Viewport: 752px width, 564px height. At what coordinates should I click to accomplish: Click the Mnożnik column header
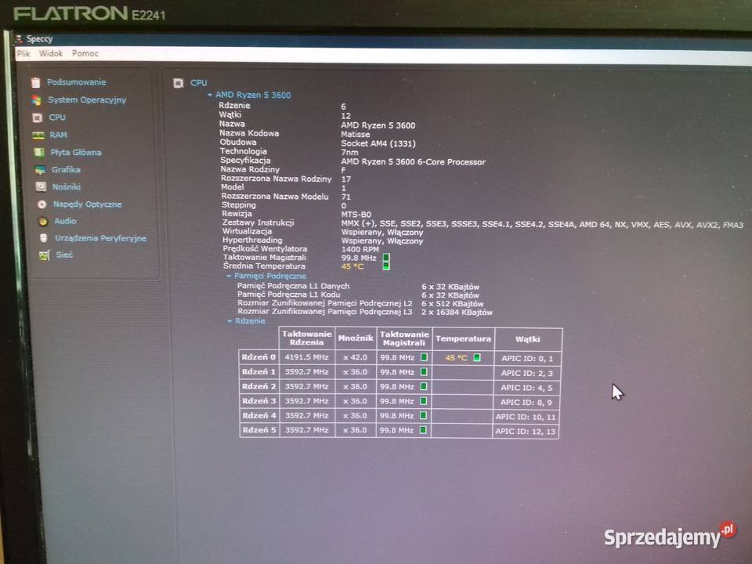(x=356, y=338)
